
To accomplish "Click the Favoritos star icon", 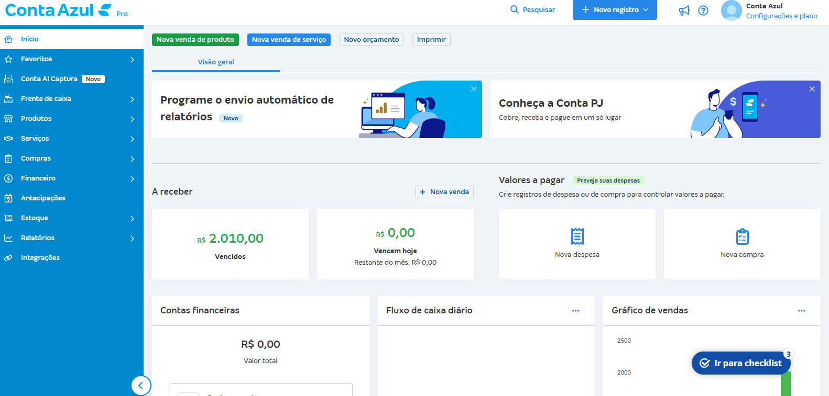I will (x=8, y=59).
